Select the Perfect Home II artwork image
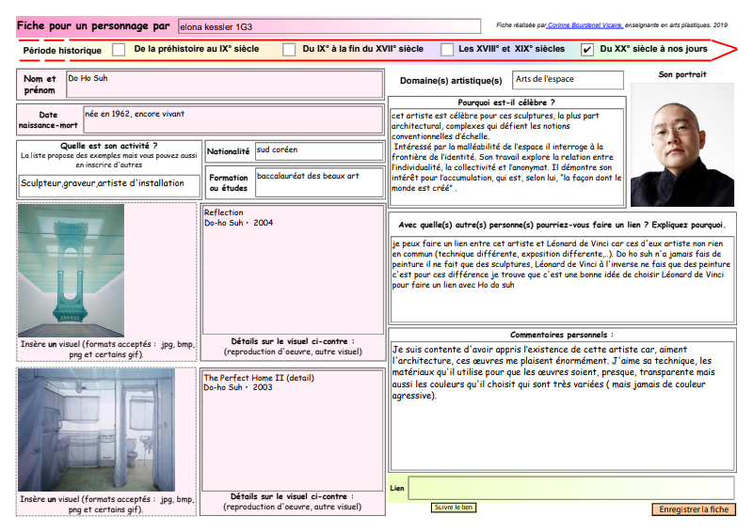Image resolution: width=753 pixels, height=532 pixels. pyautogui.click(x=96, y=430)
